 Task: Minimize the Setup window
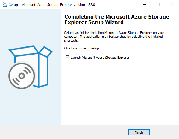(145, 5)
